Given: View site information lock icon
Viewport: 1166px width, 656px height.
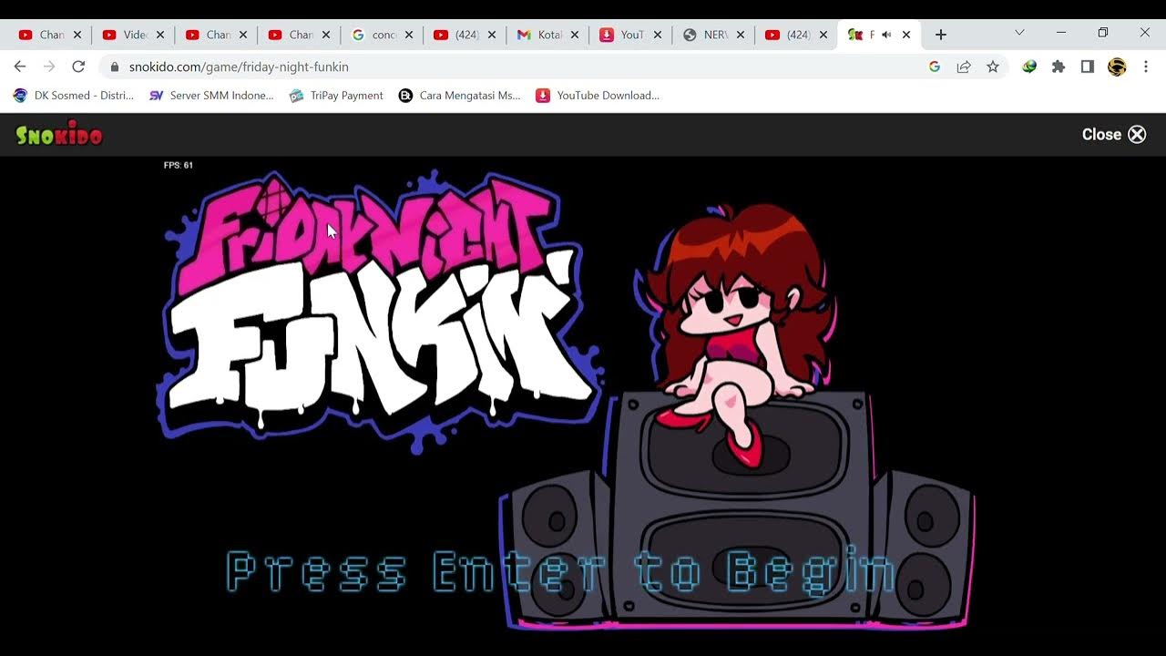Looking at the screenshot, I should pyautogui.click(x=114, y=67).
